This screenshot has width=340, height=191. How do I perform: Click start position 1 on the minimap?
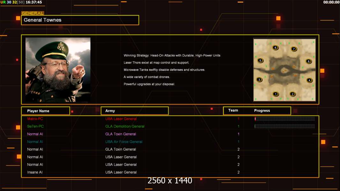pyautogui.click(x=276, y=94)
